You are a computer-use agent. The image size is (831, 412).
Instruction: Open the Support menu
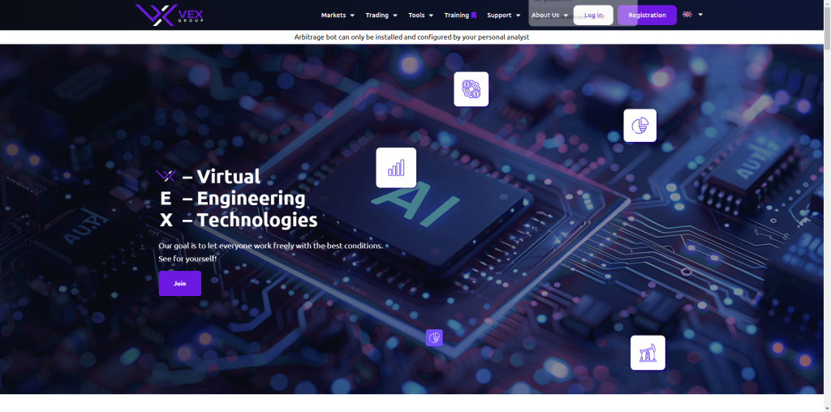[499, 15]
